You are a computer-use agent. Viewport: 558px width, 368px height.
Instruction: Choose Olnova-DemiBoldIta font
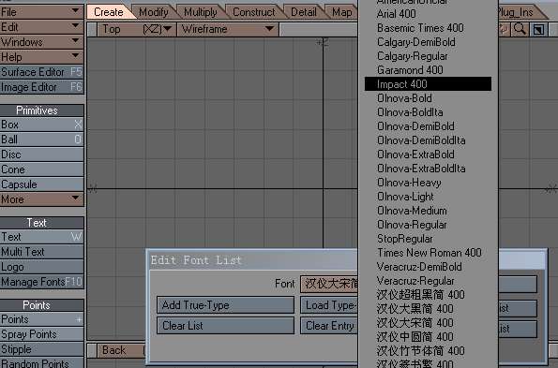click(x=428, y=140)
